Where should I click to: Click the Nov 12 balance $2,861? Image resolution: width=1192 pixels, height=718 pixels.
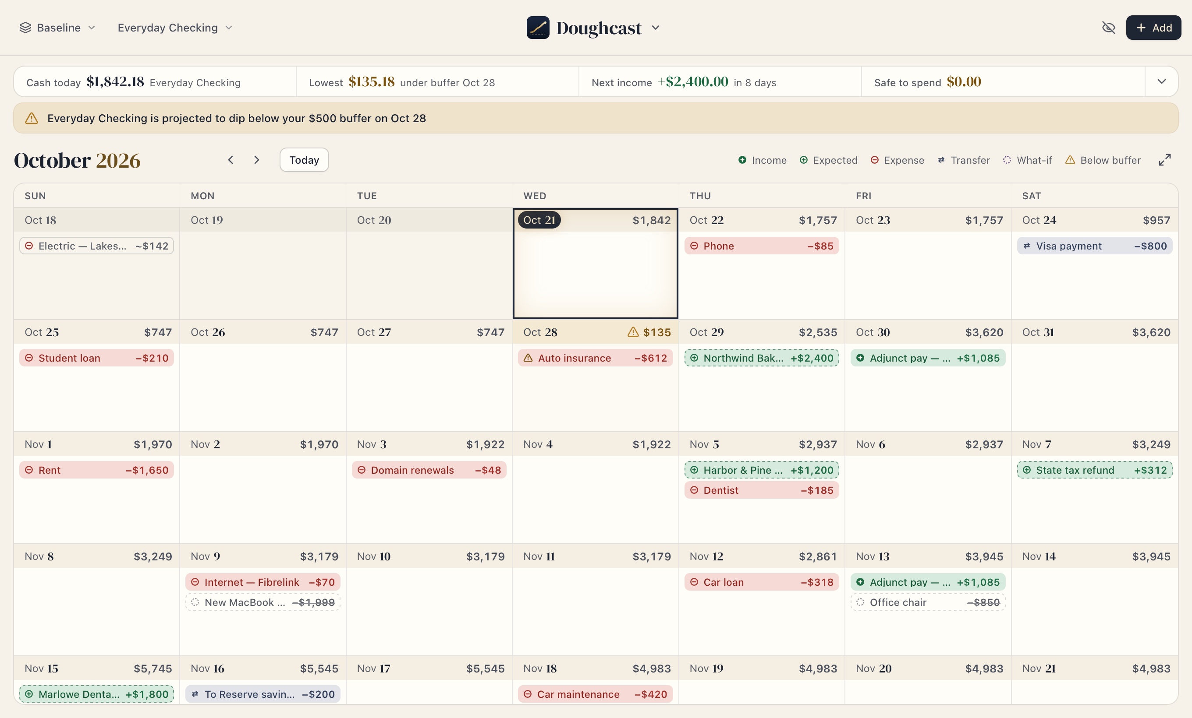(818, 556)
